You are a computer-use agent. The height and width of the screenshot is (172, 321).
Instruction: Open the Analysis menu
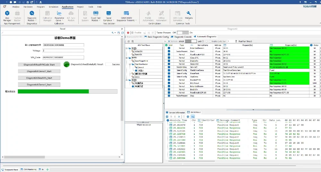16,7
